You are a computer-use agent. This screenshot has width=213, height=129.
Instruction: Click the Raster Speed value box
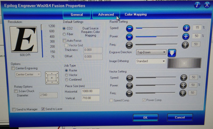point(197,28)
